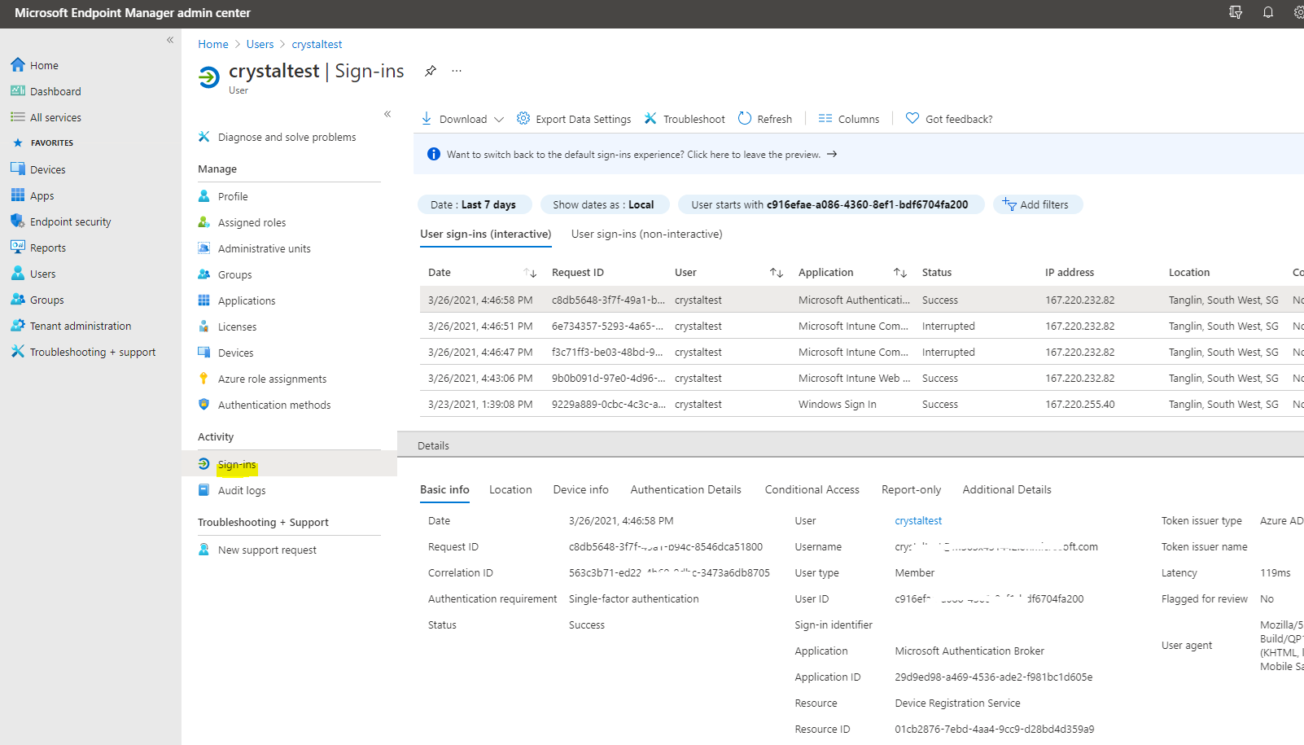The width and height of the screenshot is (1304, 745).
Task: Open Authentication Details tab
Action: pos(686,489)
